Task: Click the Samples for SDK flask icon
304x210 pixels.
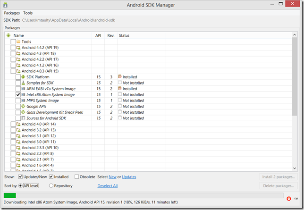Action: [x=23, y=83]
